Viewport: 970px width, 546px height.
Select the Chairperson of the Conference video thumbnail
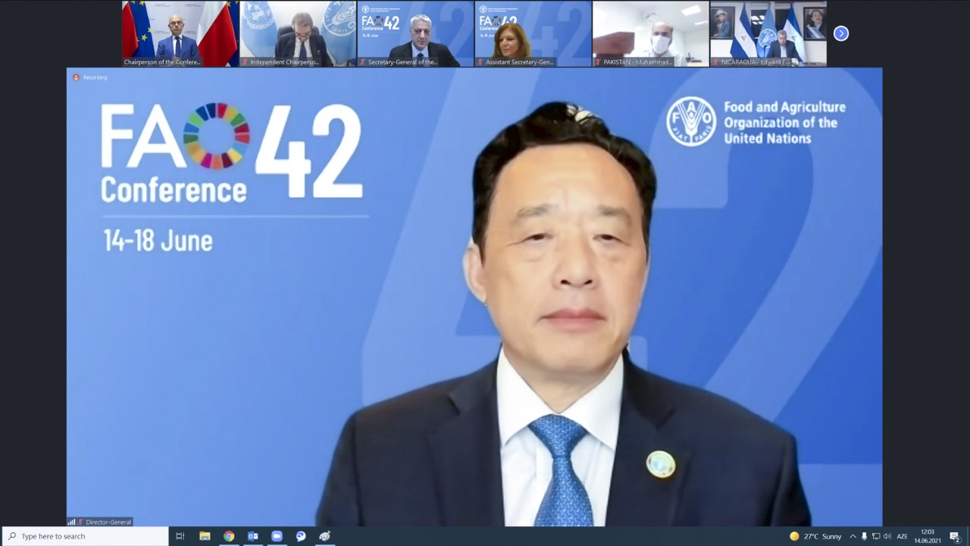[x=180, y=33]
